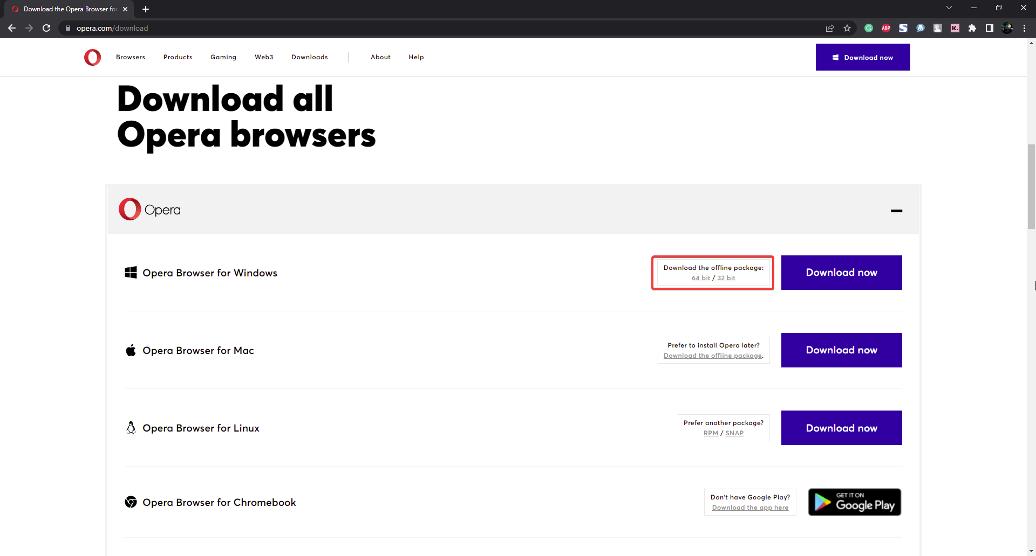Open the Products menu
This screenshot has width=1036, height=556.
coord(178,57)
